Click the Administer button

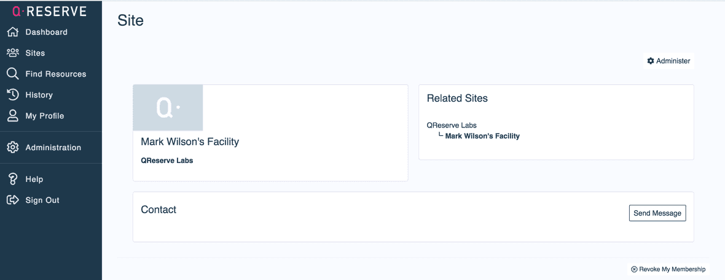(668, 61)
